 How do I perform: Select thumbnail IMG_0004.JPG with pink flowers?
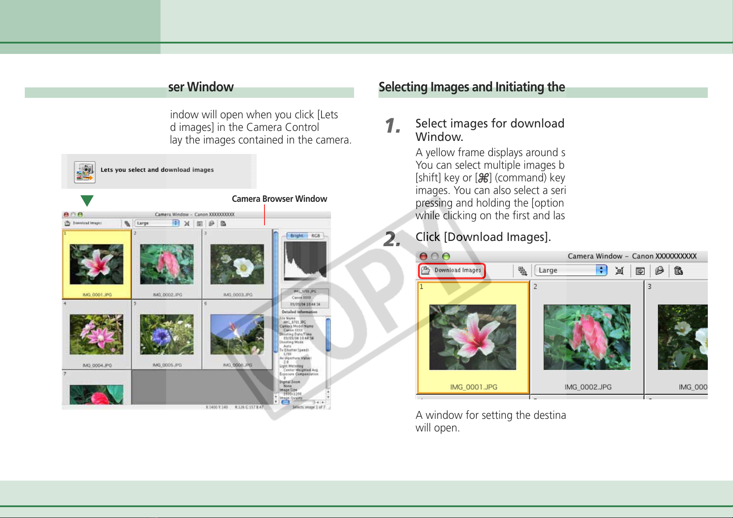97,334
